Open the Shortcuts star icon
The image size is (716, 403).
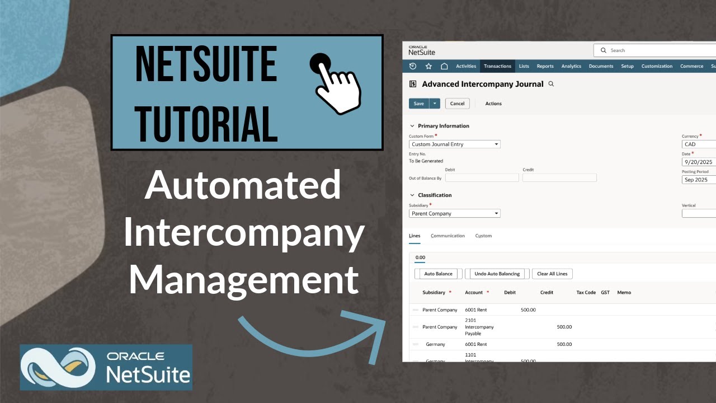(x=428, y=66)
